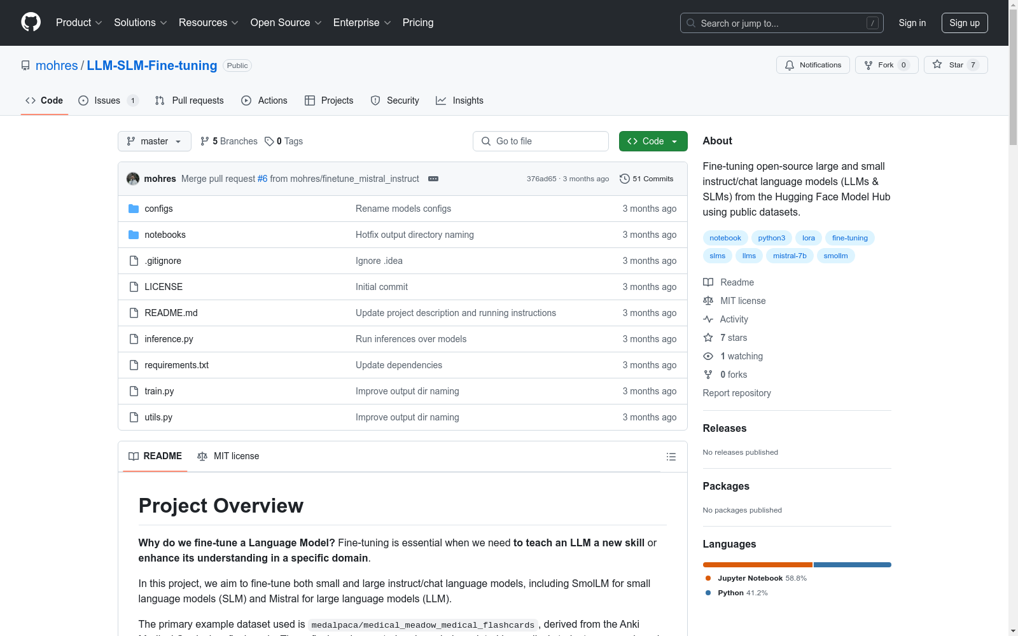Select the MIT license tab in file viewer
Viewport: 1018px width, 636px height.
pyautogui.click(x=228, y=456)
